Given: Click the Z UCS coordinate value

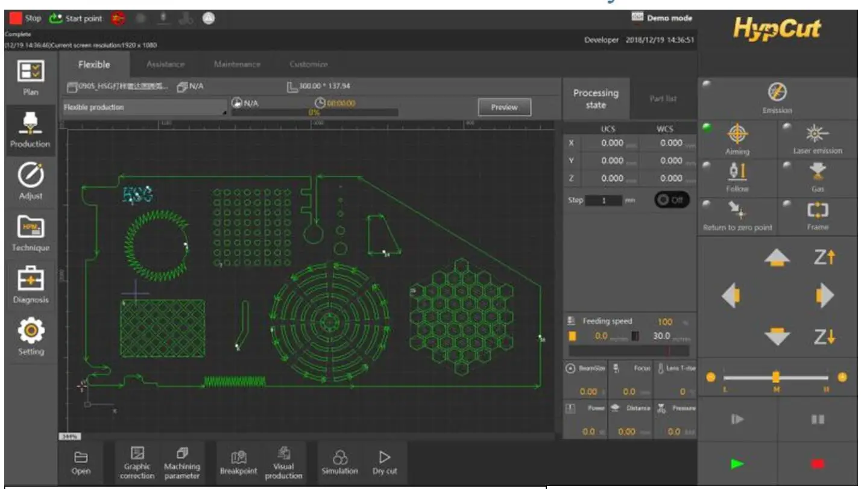Looking at the screenshot, I should [611, 178].
